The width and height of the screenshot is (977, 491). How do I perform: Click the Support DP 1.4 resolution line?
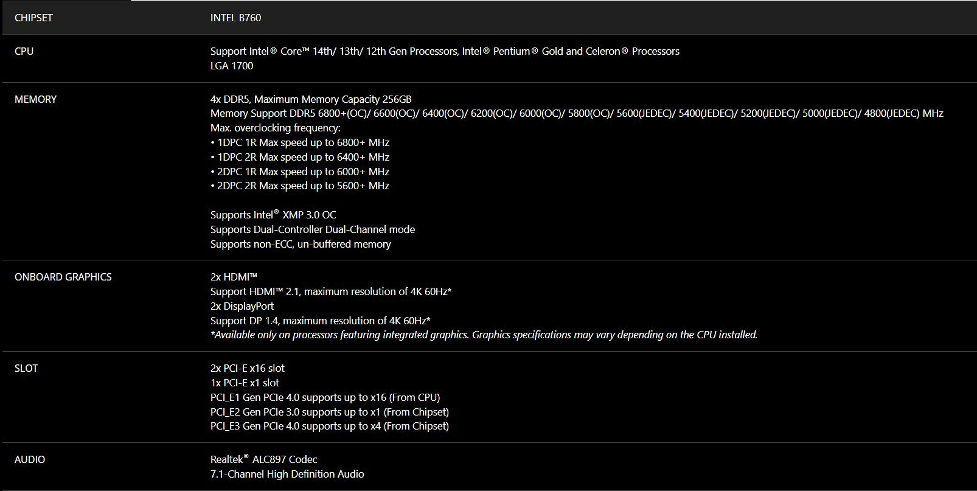tap(321, 321)
